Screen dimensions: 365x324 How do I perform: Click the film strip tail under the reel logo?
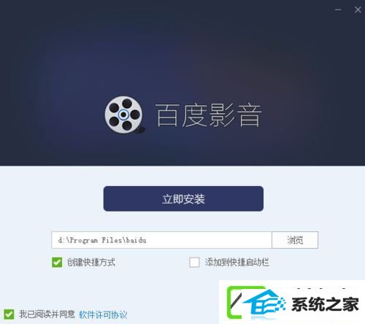140,130
